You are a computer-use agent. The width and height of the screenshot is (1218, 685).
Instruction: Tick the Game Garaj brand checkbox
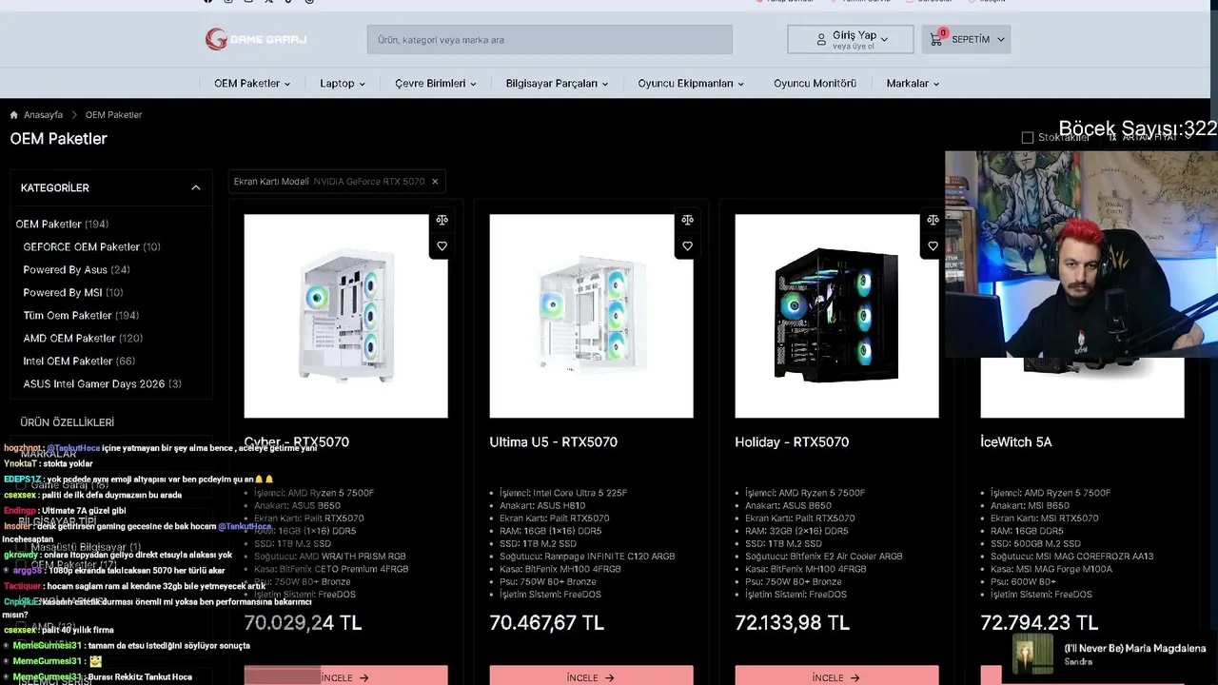21,485
